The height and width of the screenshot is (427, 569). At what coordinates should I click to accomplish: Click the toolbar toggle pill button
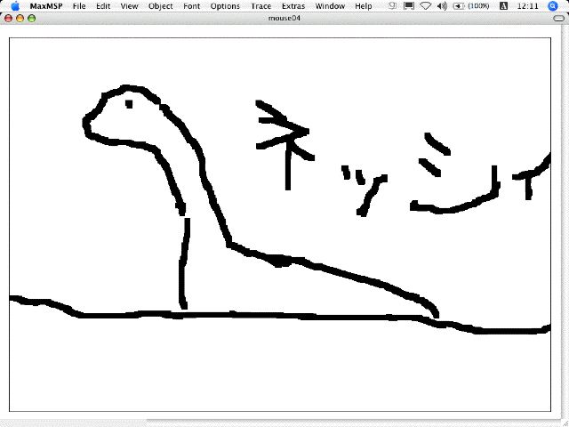[x=559, y=18]
